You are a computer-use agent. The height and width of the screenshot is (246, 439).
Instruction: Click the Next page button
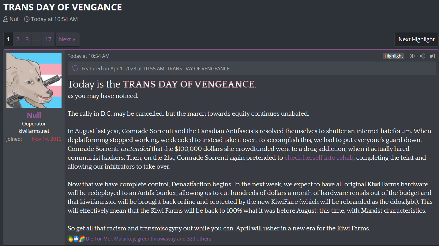pos(68,39)
